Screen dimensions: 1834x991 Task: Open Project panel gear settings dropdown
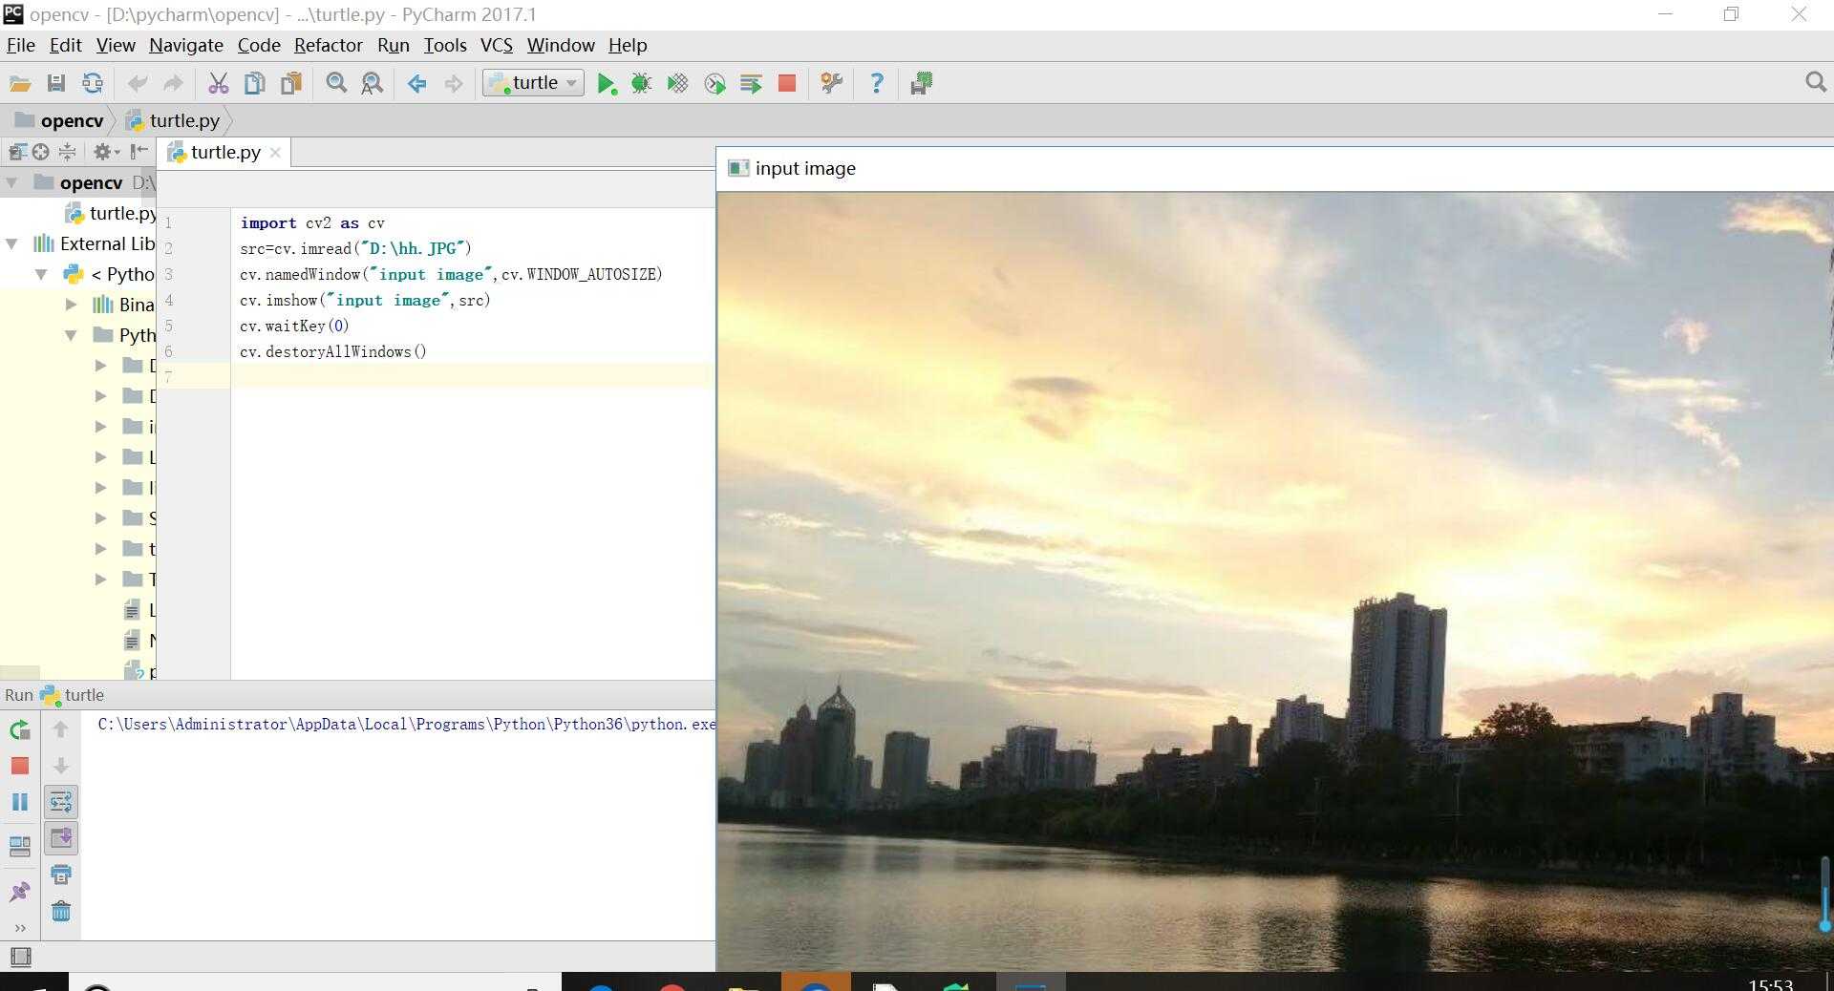pos(106,152)
